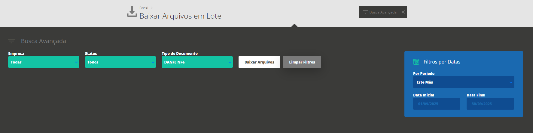Close the Busca Avançada panel with the X
Viewport: 533px width, 133px height.
coord(403,12)
